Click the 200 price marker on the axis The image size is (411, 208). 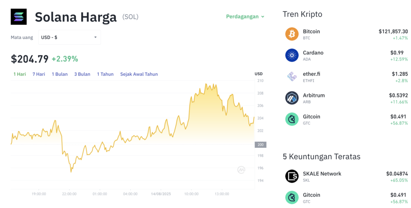[x=260, y=145]
